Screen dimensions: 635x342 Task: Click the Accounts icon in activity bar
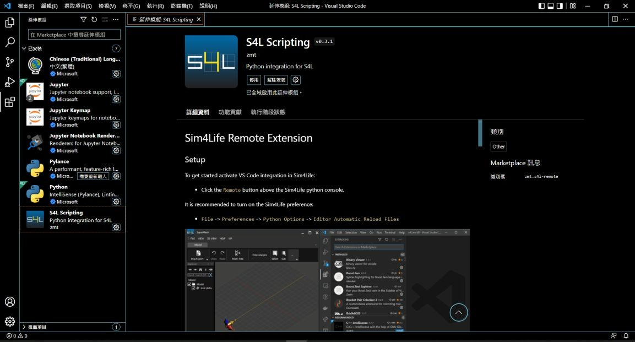click(10, 302)
